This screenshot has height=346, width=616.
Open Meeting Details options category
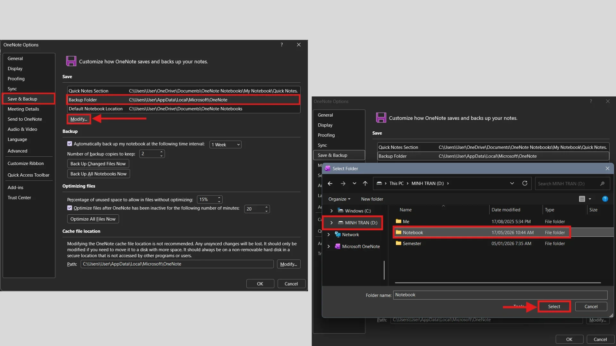point(23,109)
